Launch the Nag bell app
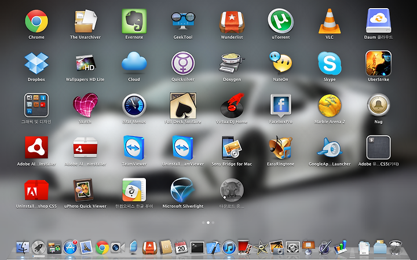The width and height of the screenshot is (417, 260). tap(378, 105)
